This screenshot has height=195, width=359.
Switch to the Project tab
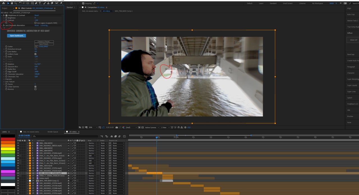pyautogui.click(x=5, y=8)
